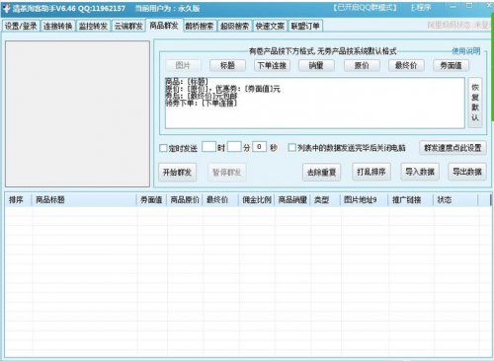Click the 导入数据 import button
The height and width of the screenshot is (361, 494).
(420, 172)
